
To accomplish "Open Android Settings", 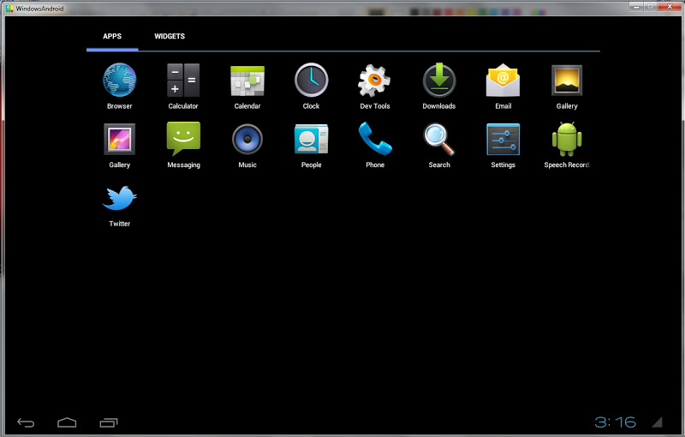I will pyautogui.click(x=503, y=139).
